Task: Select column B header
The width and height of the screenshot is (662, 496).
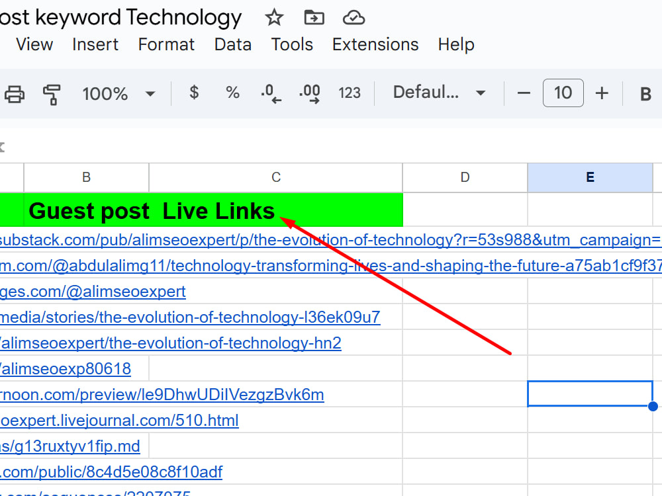Action: 86,177
